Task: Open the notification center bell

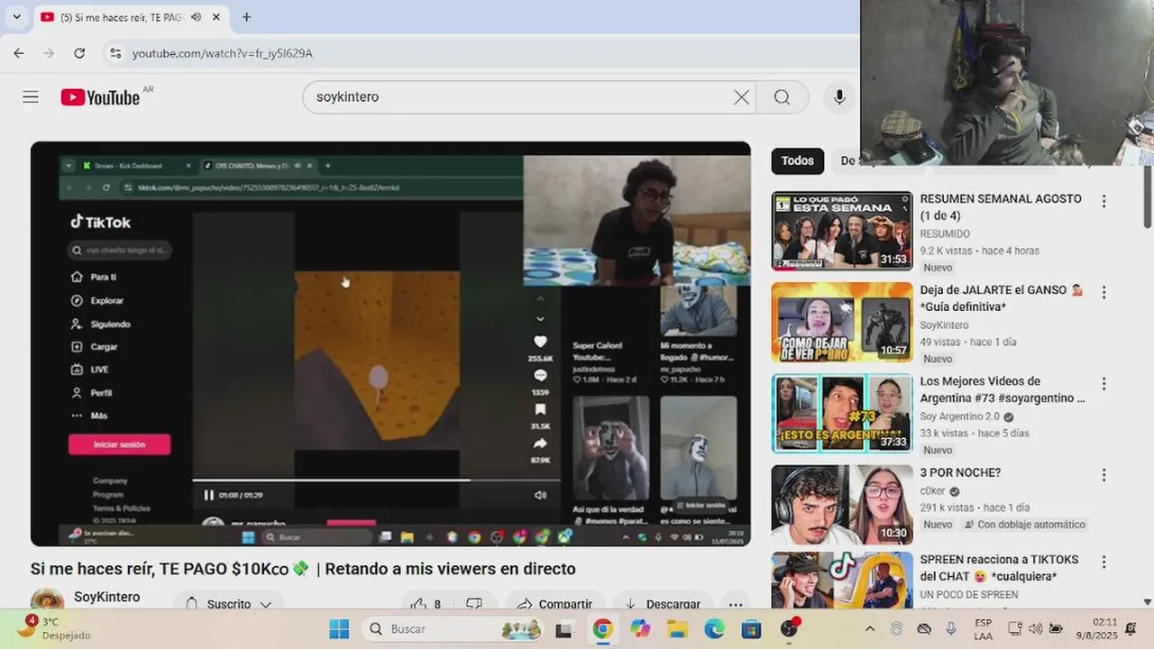Action: pyautogui.click(x=1131, y=629)
